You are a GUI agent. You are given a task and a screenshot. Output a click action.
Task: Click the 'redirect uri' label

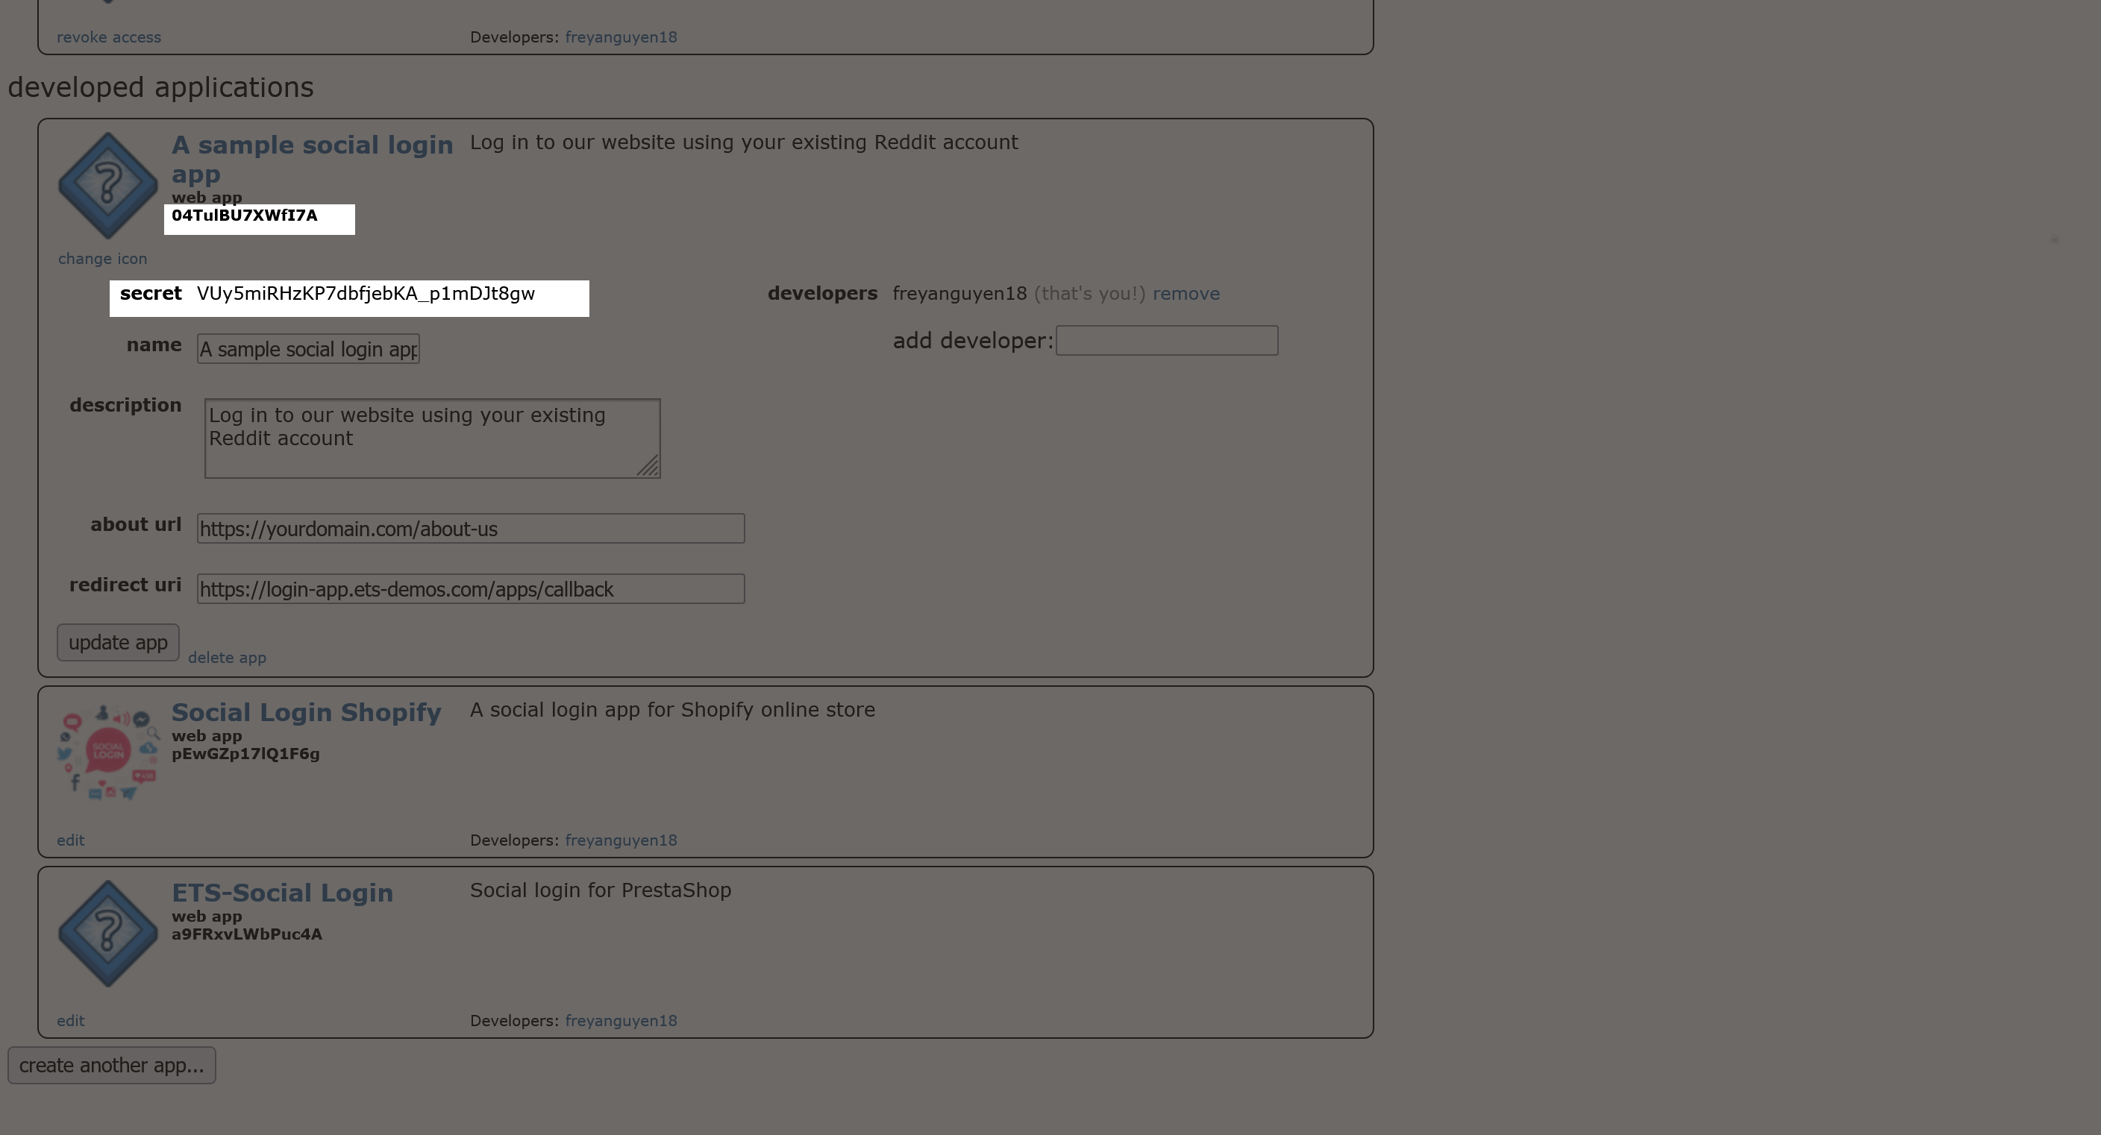point(125,585)
